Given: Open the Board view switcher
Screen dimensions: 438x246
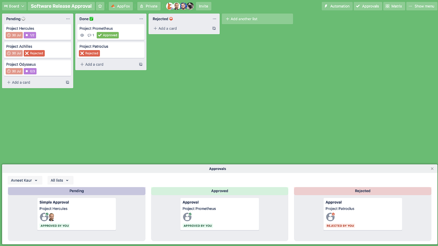Looking at the screenshot, I should click(14, 6).
